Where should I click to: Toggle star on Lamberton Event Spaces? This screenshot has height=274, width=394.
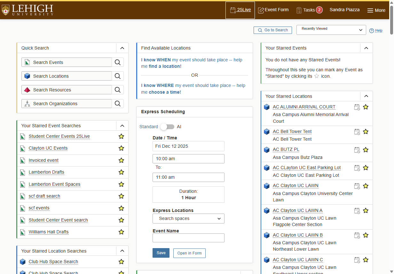tap(121, 184)
